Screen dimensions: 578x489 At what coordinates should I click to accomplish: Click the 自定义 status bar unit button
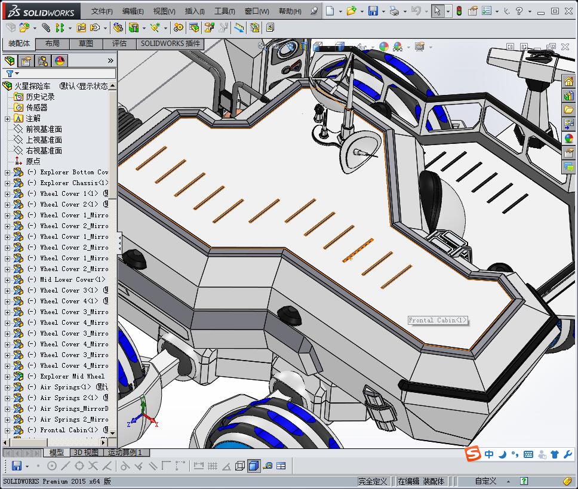coord(485,481)
